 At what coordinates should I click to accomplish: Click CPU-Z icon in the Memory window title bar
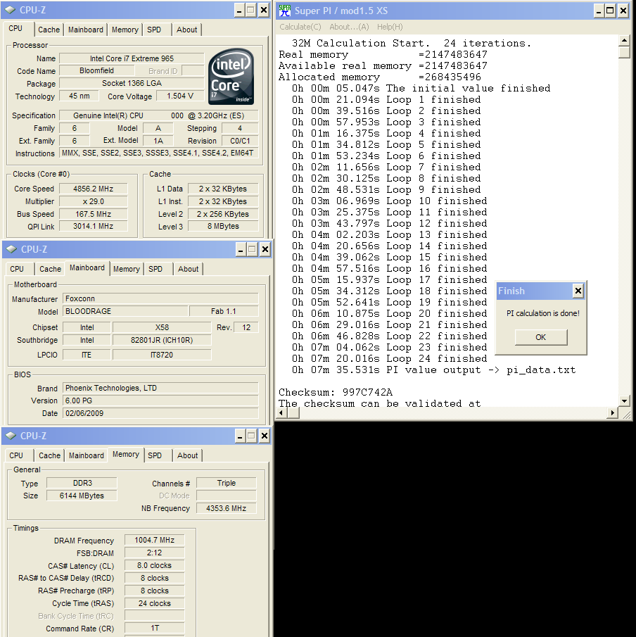11,436
